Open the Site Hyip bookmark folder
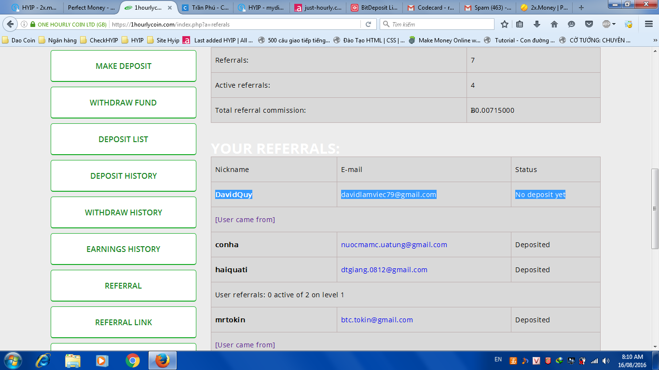The image size is (659, 370). click(164, 40)
